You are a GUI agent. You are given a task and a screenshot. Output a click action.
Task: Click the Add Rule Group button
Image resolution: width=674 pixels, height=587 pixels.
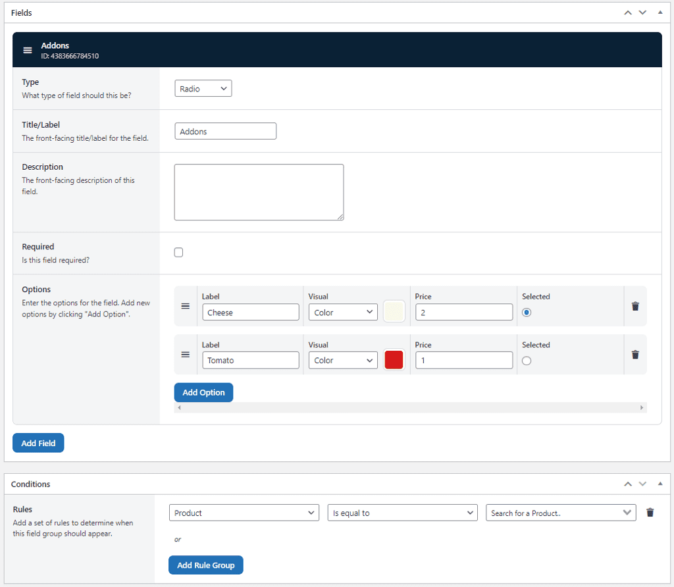(206, 565)
